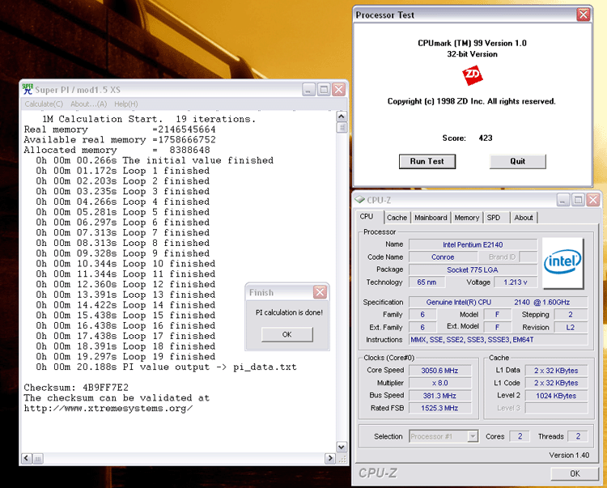Switch to the Cache tab
Viewport: 607px width, 488px height.
coord(397,218)
